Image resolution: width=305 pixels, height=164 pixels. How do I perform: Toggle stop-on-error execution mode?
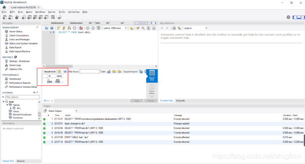tap(81, 28)
